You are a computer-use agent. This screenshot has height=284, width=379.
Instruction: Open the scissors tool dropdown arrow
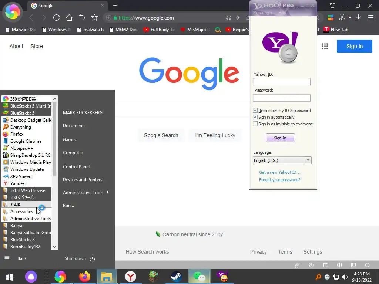(350, 18)
